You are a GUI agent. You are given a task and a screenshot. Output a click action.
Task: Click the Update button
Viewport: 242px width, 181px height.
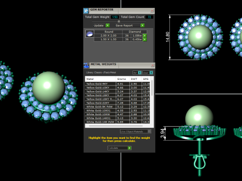click(x=101, y=26)
